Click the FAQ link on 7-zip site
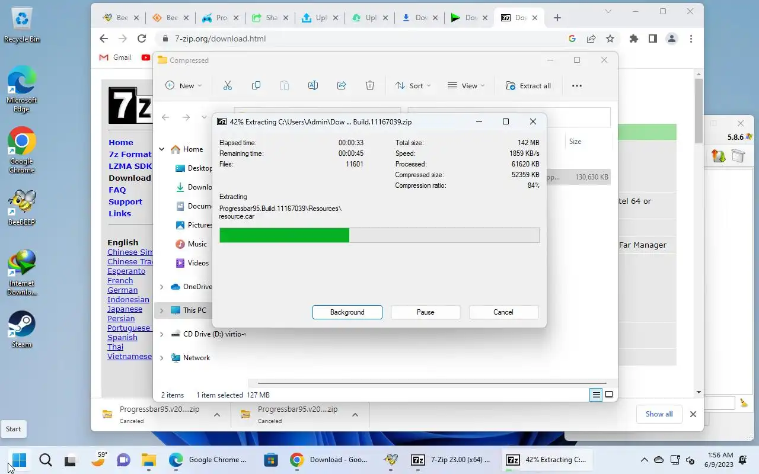759x474 pixels. click(x=117, y=190)
